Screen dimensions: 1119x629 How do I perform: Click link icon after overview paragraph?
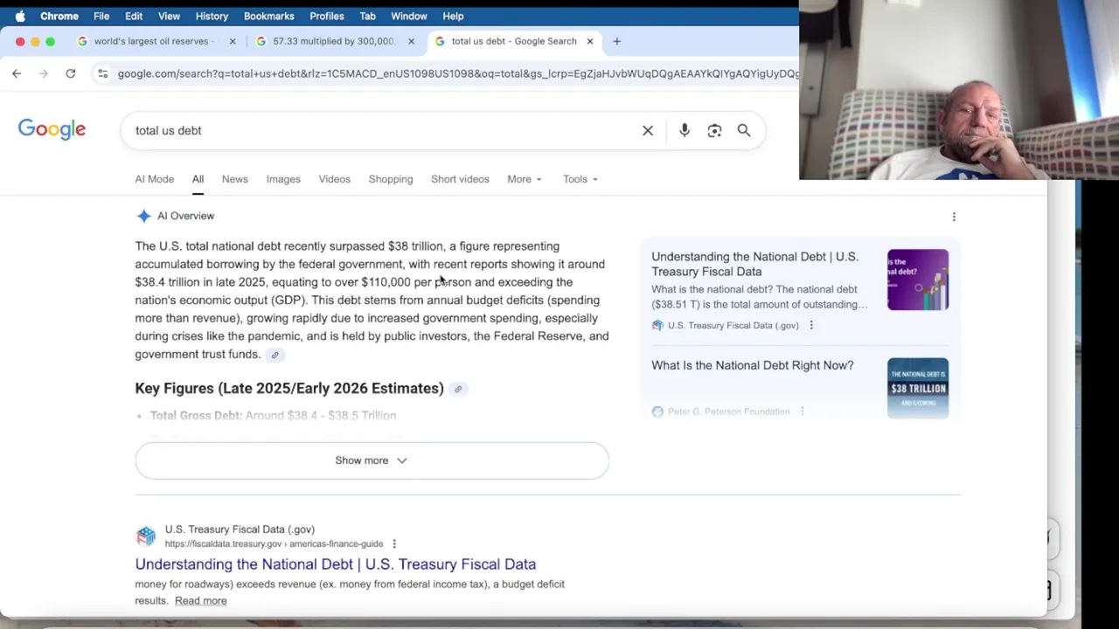pos(275,355)
